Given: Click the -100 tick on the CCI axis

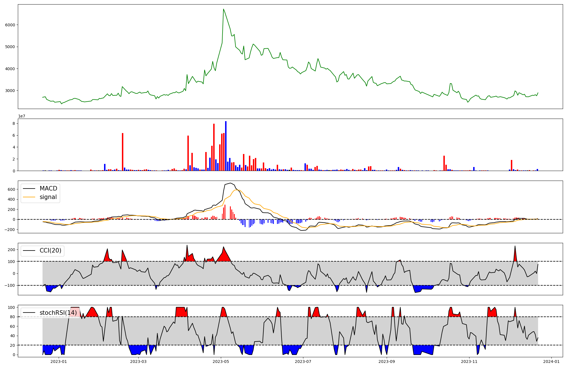Looking at the screenshot, I should [x=10, y=285].
